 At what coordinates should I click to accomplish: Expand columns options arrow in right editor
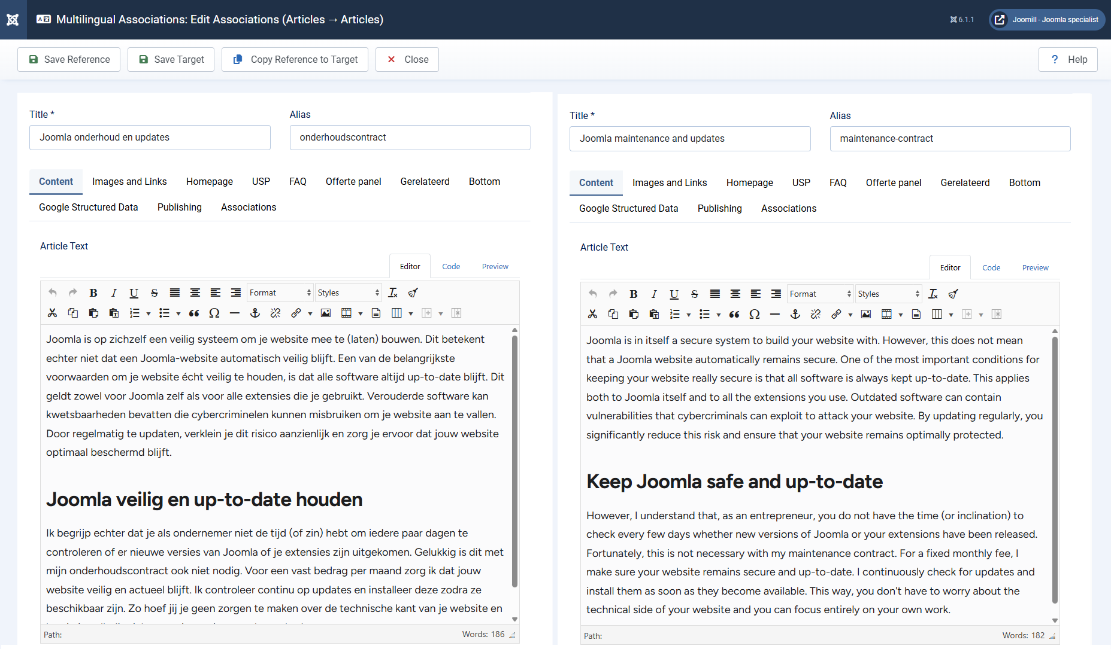(951, 315)
